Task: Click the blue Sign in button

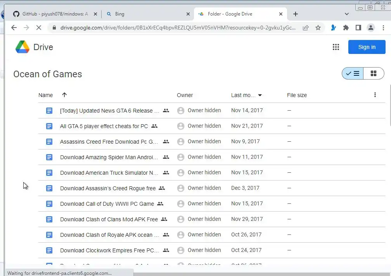Action: point(367,47)
